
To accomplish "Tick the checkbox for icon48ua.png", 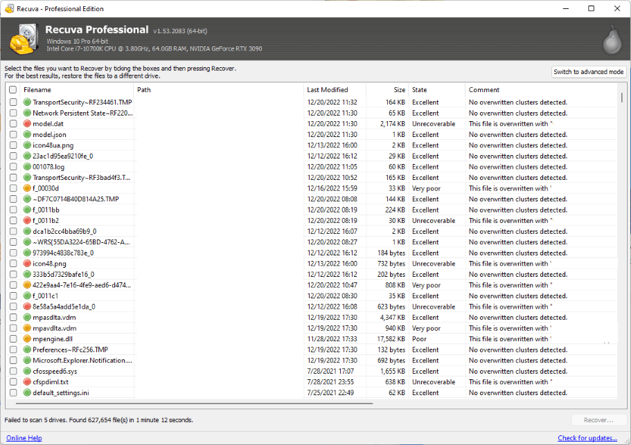I will pyautogui.click(x=13, y=145).
